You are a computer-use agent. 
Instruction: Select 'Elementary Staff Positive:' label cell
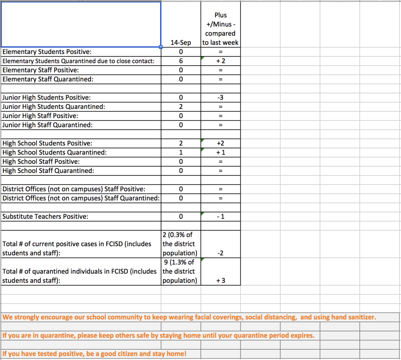tap(81, 70)
